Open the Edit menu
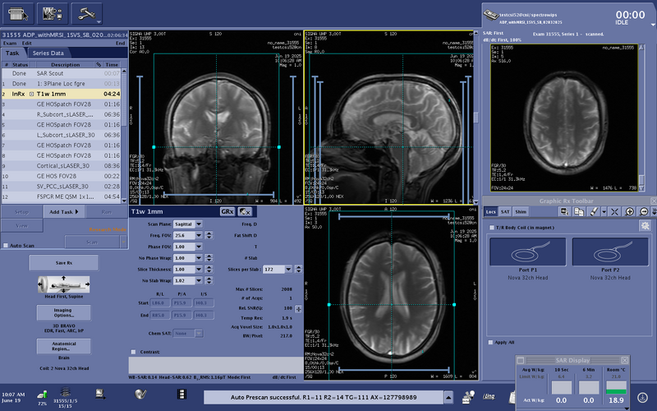The height and width of the screenshot is (411, 657). (27, 44)
